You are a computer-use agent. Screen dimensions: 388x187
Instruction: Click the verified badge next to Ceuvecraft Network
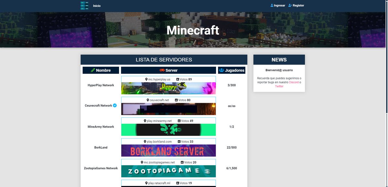[x=115, y=105]
